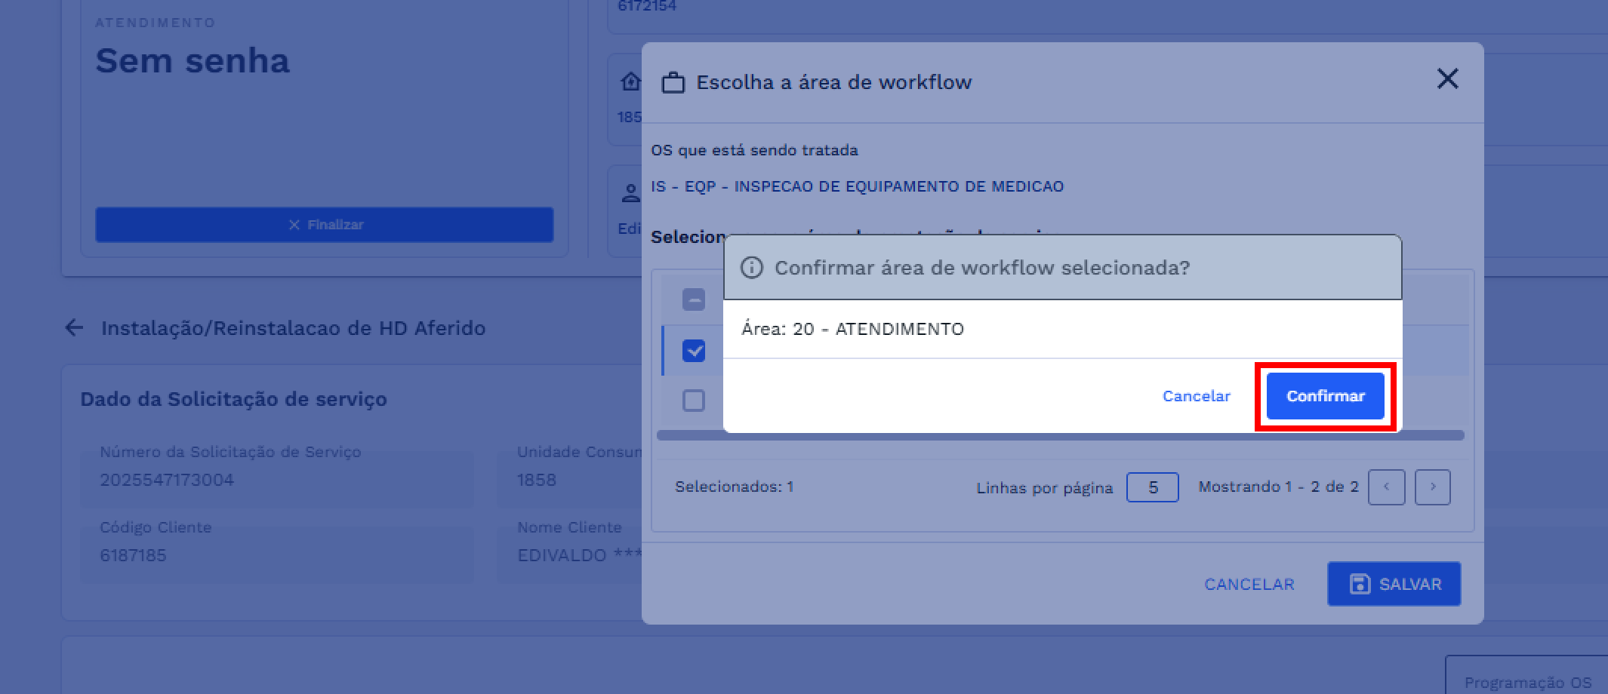Click the X icon on Finalizar button

click(294, 225)
